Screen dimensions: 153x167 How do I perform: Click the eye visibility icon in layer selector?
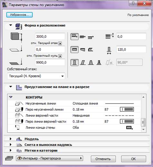20,158
